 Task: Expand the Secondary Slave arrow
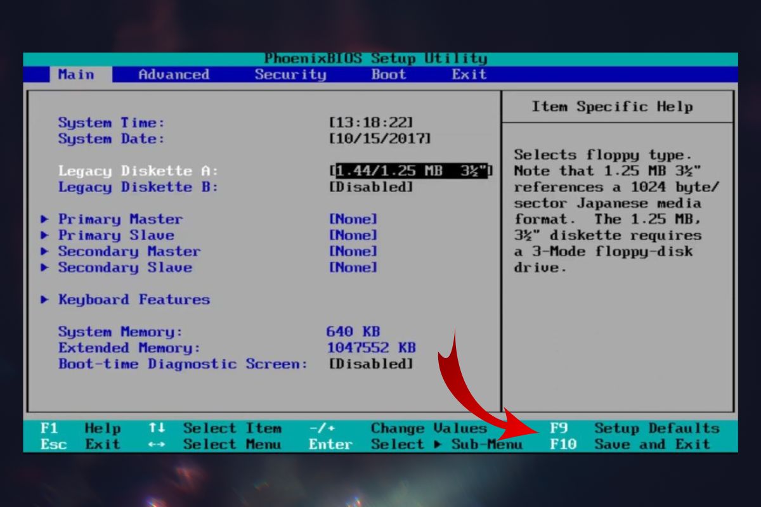point(44,267)
